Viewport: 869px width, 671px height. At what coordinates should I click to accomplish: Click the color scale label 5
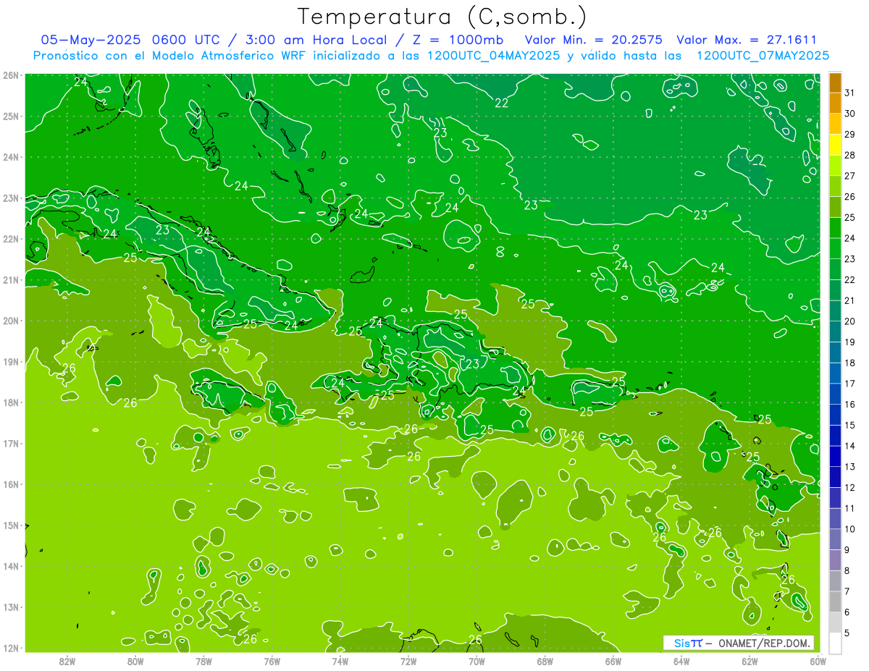(x=848, y=633)
